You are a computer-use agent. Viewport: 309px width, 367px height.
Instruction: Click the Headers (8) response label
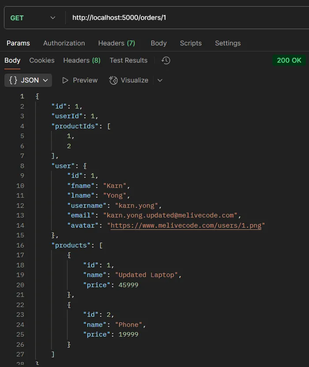tap(82, 60)
